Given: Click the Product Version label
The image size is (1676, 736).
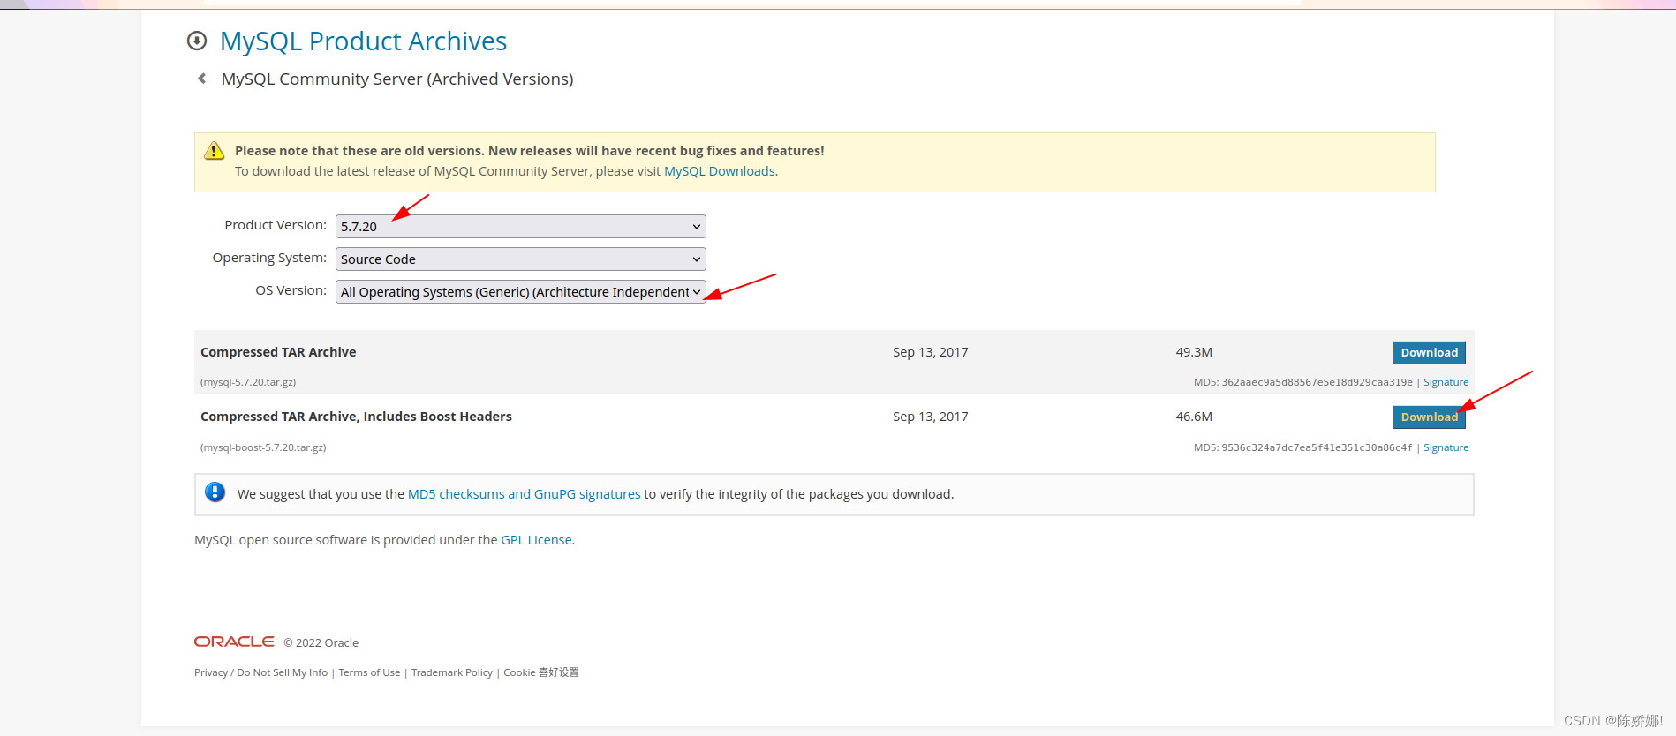Looking at the screenshot, I should 276,225.
